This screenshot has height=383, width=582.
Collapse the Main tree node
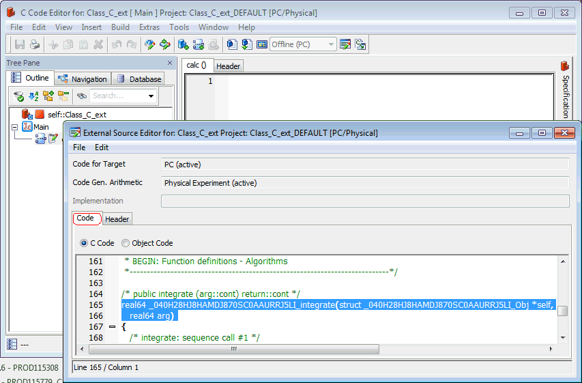[x=14, y=127]
